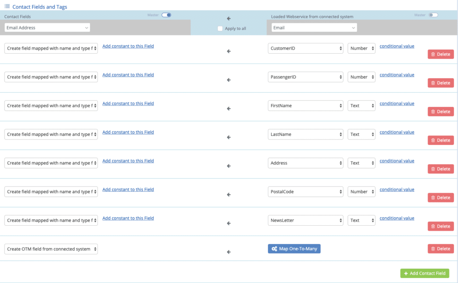Click Add constant to this Field for CustomerID
458x283 pixels.
click(128, 46)
